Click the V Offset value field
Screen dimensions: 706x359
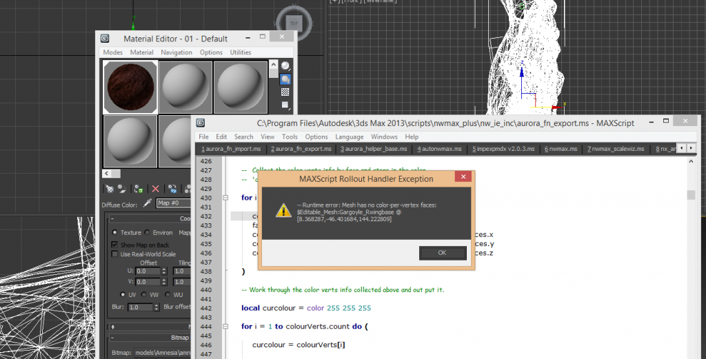pos(148,282)
